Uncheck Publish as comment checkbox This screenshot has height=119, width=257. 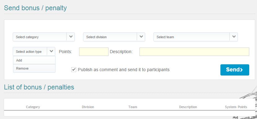(x=74, y=70)
